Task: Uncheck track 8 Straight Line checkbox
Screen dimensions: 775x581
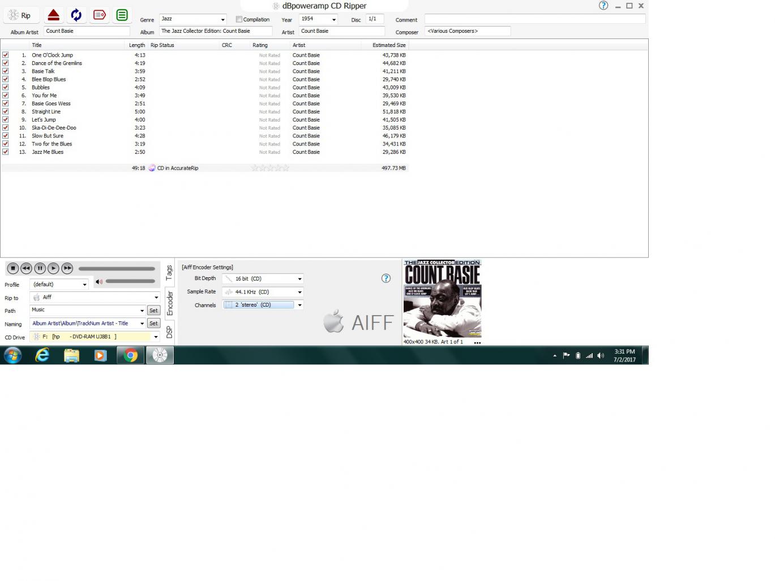Action: pyautogui.click(x=6, y=111)
